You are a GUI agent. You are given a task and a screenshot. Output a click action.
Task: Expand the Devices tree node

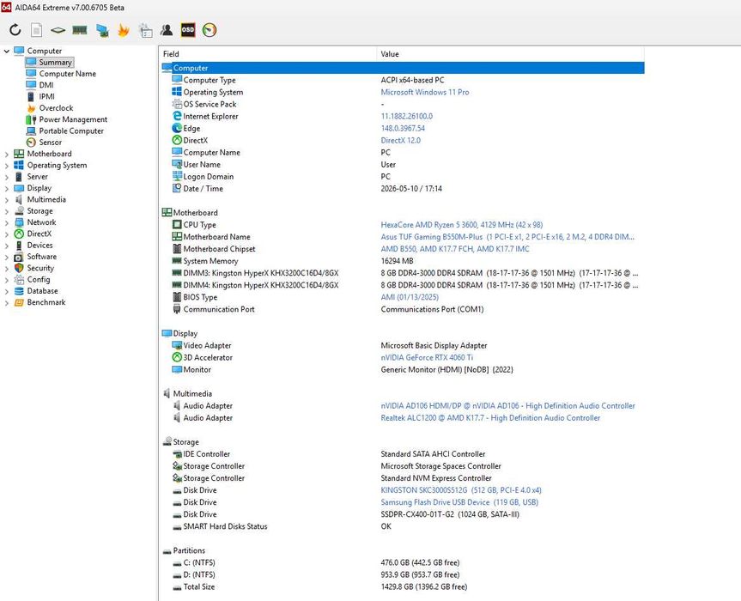tap(7, 246)
